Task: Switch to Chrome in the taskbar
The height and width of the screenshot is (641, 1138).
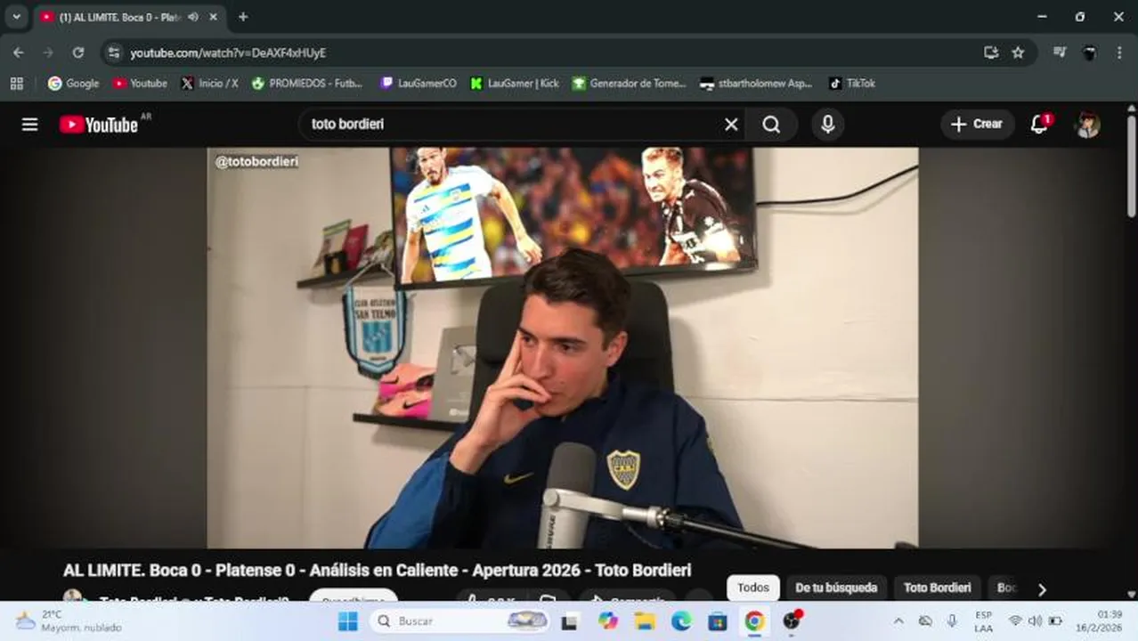Action: [x=754, y=621]
